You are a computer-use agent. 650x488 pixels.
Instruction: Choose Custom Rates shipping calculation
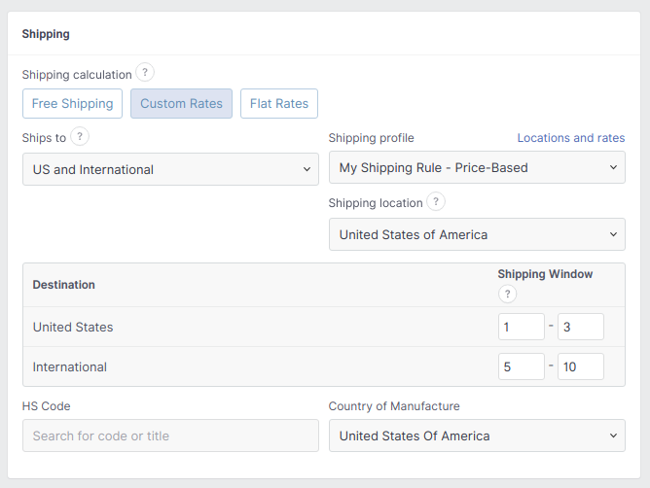click(x=181, y=103)
